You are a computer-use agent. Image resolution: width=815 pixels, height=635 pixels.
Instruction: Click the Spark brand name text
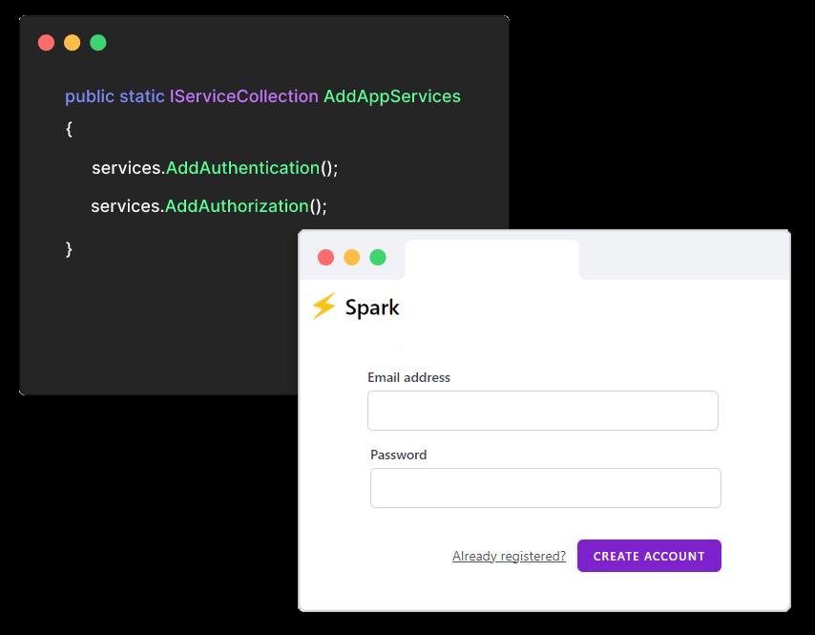pos(372,307)
